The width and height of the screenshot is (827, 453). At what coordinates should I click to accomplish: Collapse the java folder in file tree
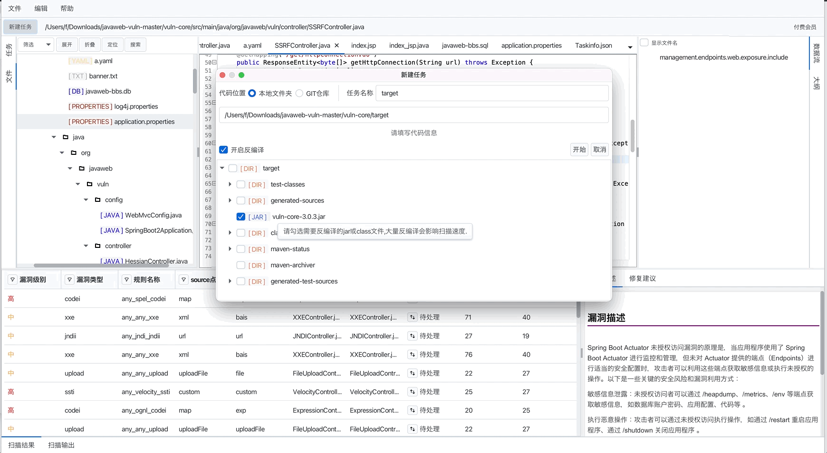tap(54, 137)
